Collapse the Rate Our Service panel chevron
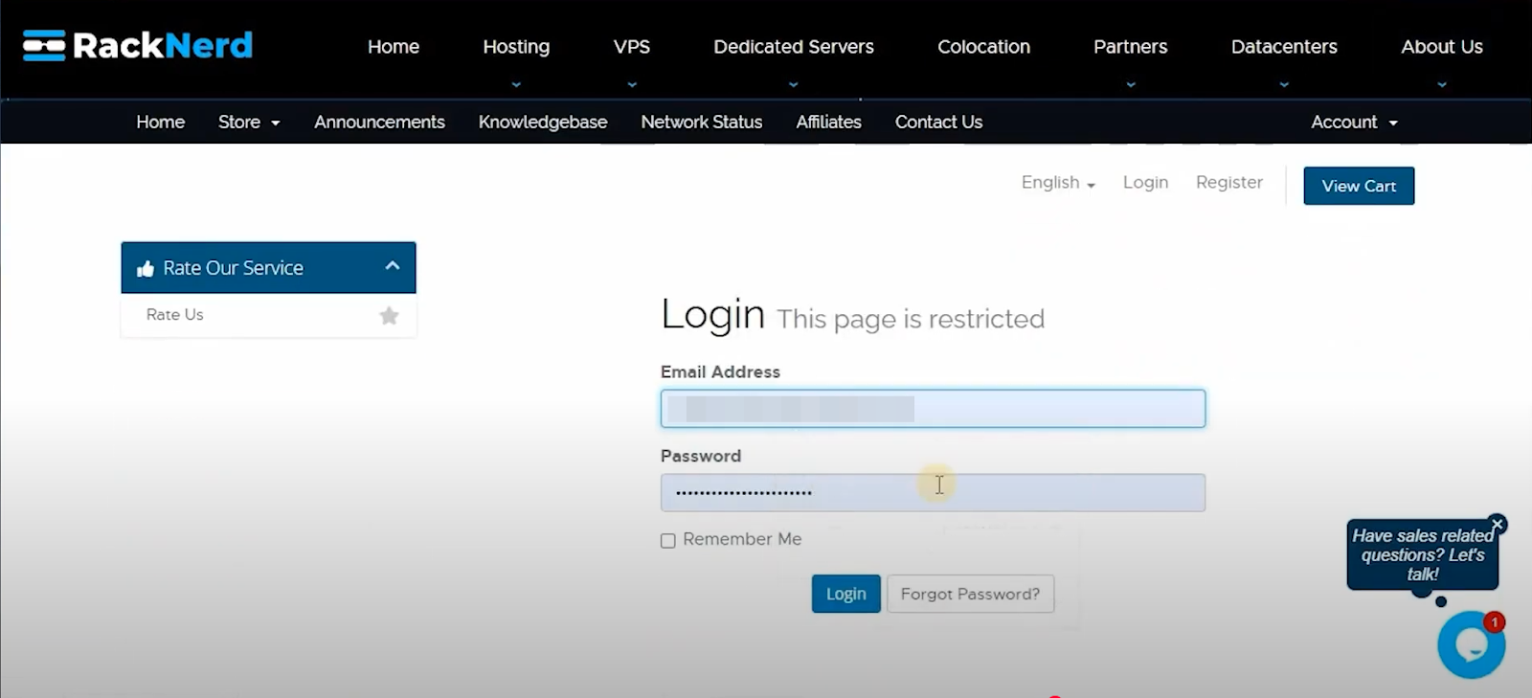The height and width of the screenshot is (698, 1532). point(393,266)
